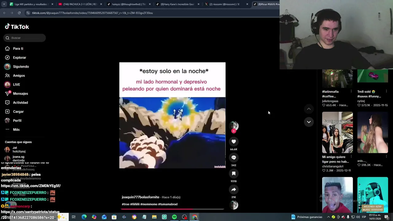
Task: Pause the Dragon Ball meme video
Action: click(x=172, y=115)
